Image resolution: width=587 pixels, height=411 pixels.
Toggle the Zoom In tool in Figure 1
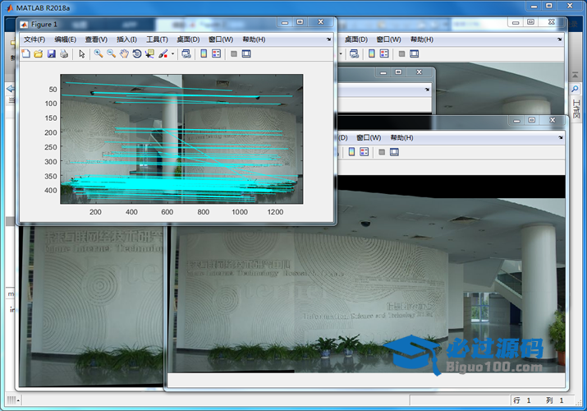click(x=99, y=54)
